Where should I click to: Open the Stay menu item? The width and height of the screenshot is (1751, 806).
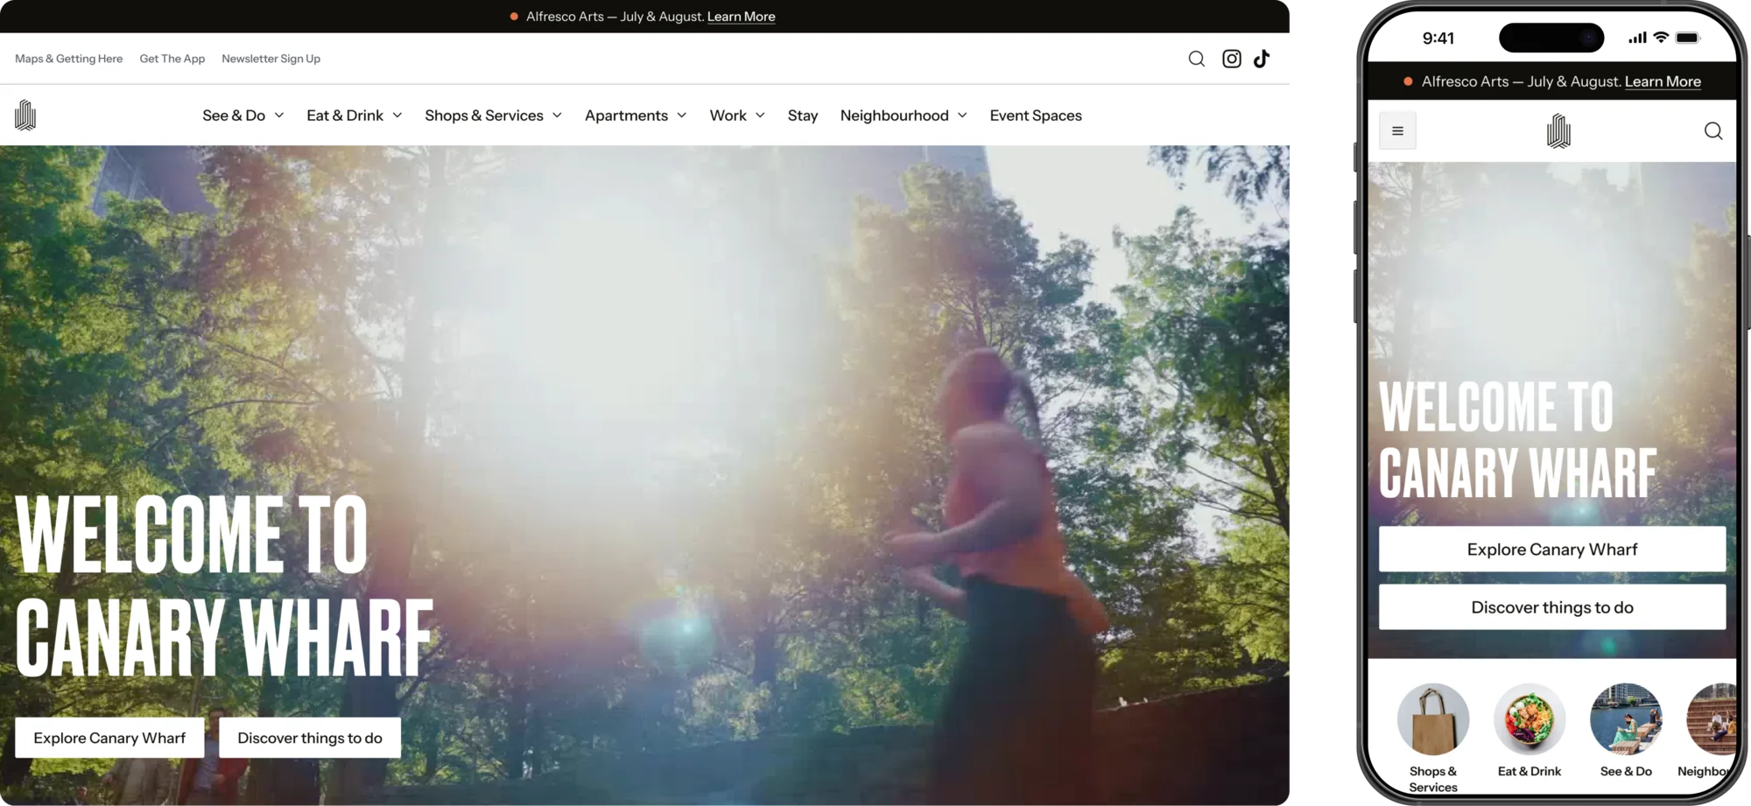pos(803,116)
